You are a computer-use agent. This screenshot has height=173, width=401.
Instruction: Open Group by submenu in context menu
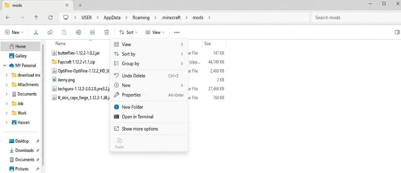149,64
